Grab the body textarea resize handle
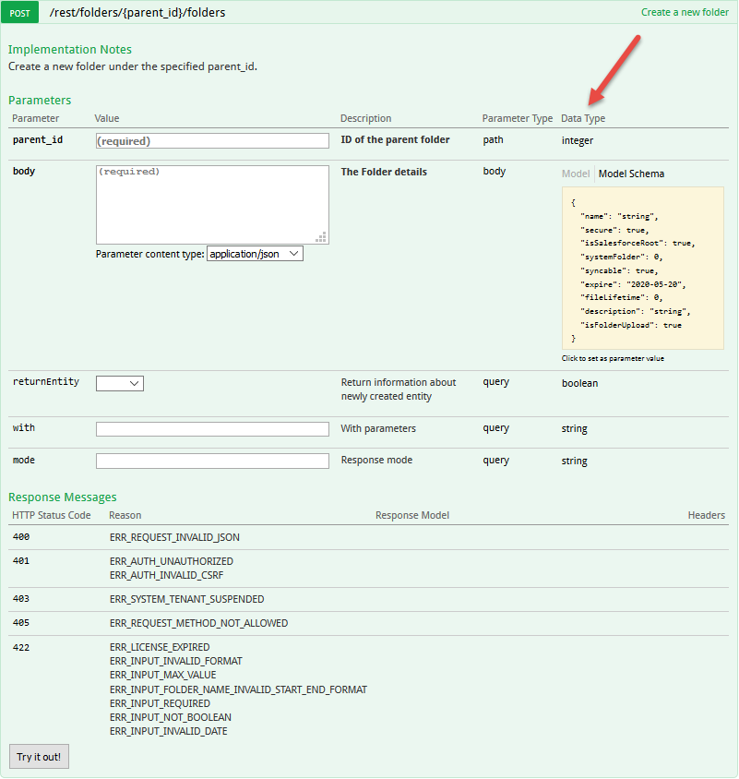The width and height of the screenshot is (739, 779). tap(321, 237)
